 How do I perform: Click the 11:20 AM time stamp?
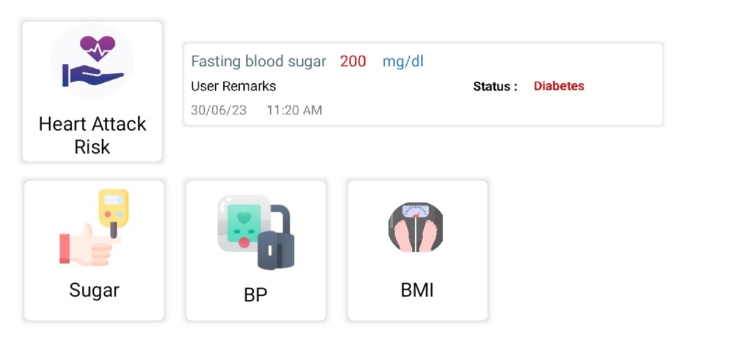click(294, 110)
